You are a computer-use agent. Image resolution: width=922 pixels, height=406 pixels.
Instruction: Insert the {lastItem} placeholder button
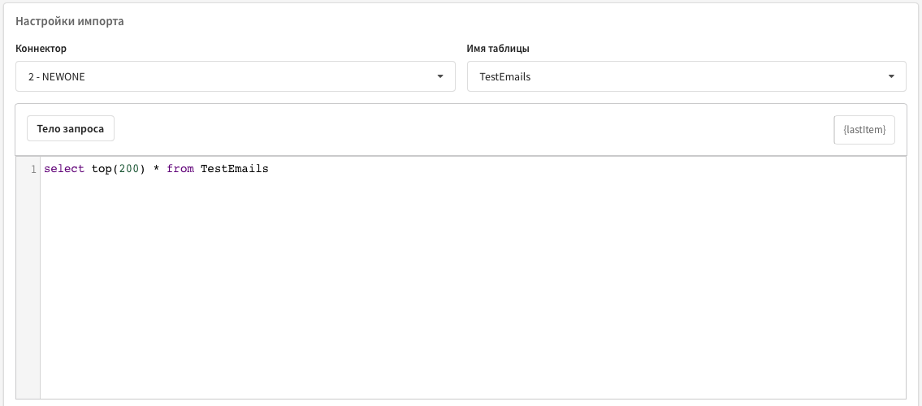click(x=864, y=129)
